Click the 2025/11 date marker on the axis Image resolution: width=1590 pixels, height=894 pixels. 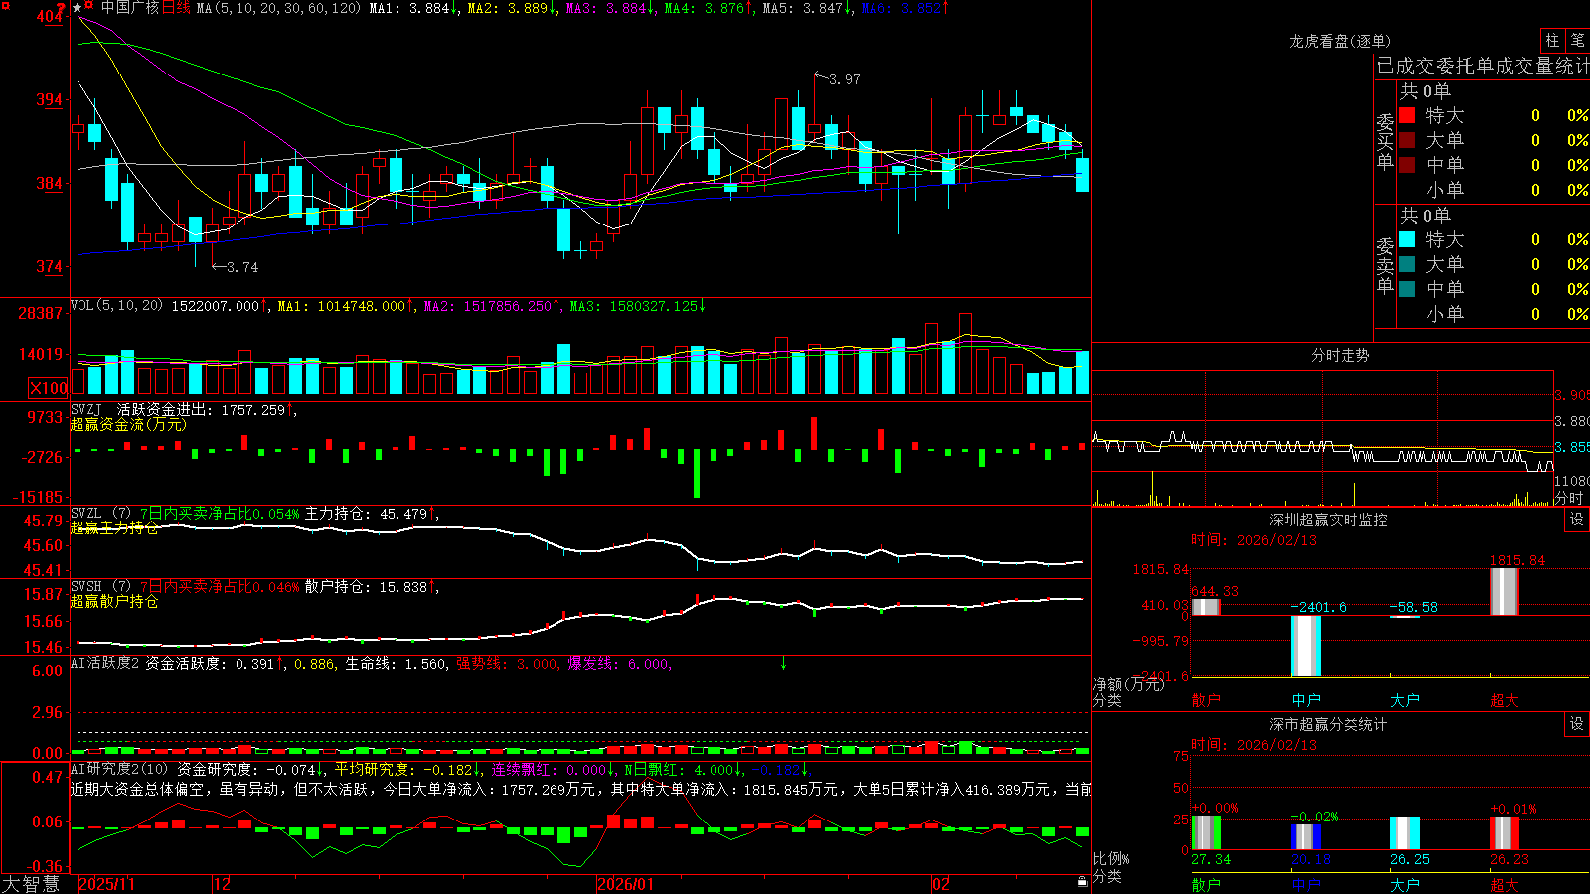coord(106,884)
